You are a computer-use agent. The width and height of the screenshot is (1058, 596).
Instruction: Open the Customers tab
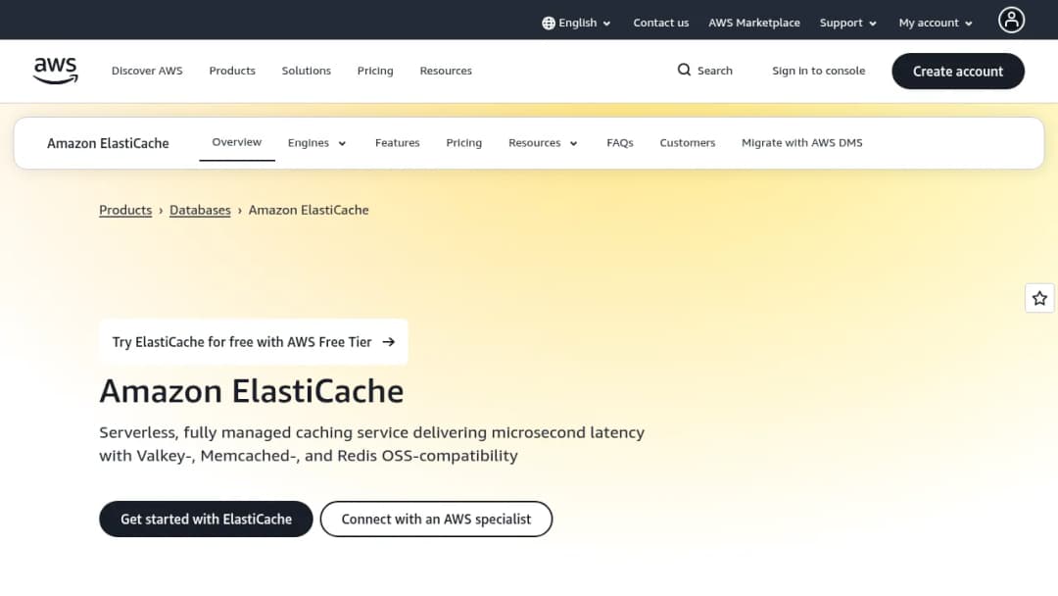tap(688, 143)
